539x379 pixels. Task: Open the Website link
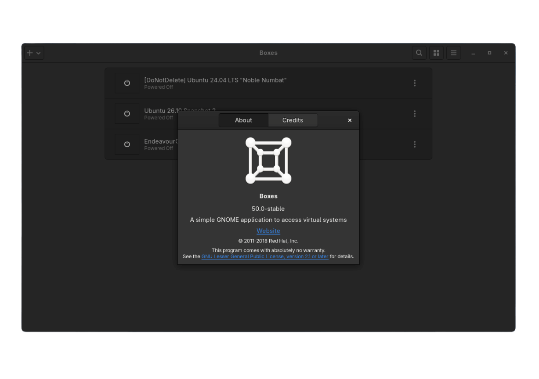pos(268,231)
